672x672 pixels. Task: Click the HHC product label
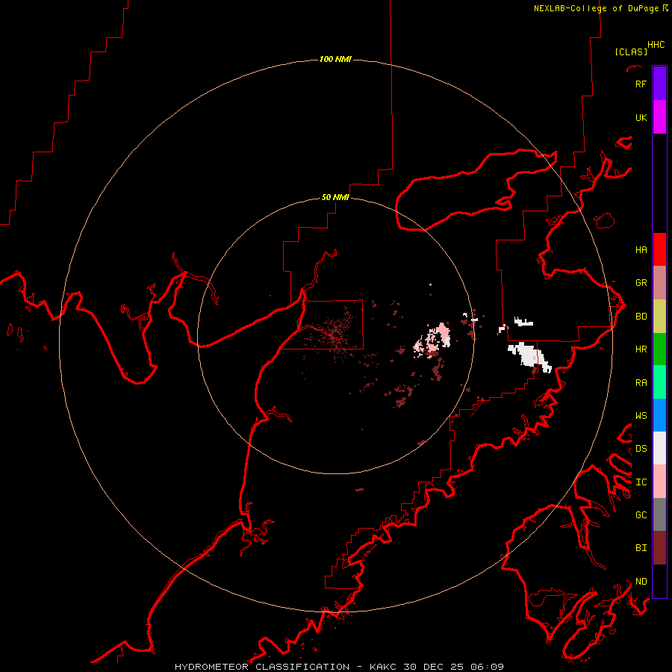(x=656, y=45)
